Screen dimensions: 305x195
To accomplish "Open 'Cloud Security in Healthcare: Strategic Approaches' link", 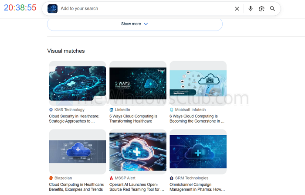I will coord(74,119).
